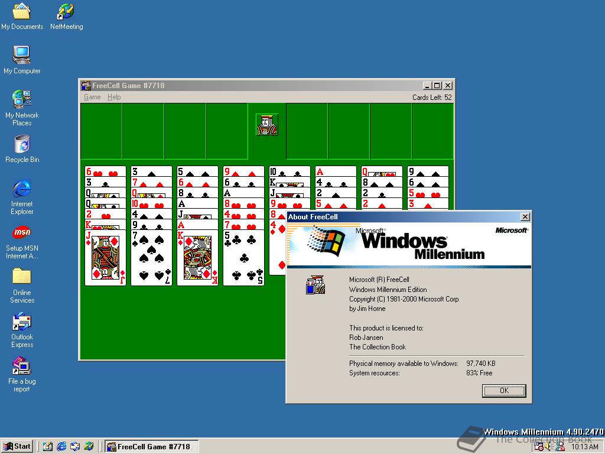605x454 pixels.
Task: Maximize the FreeCell window
Action: [x=437, y=85]
